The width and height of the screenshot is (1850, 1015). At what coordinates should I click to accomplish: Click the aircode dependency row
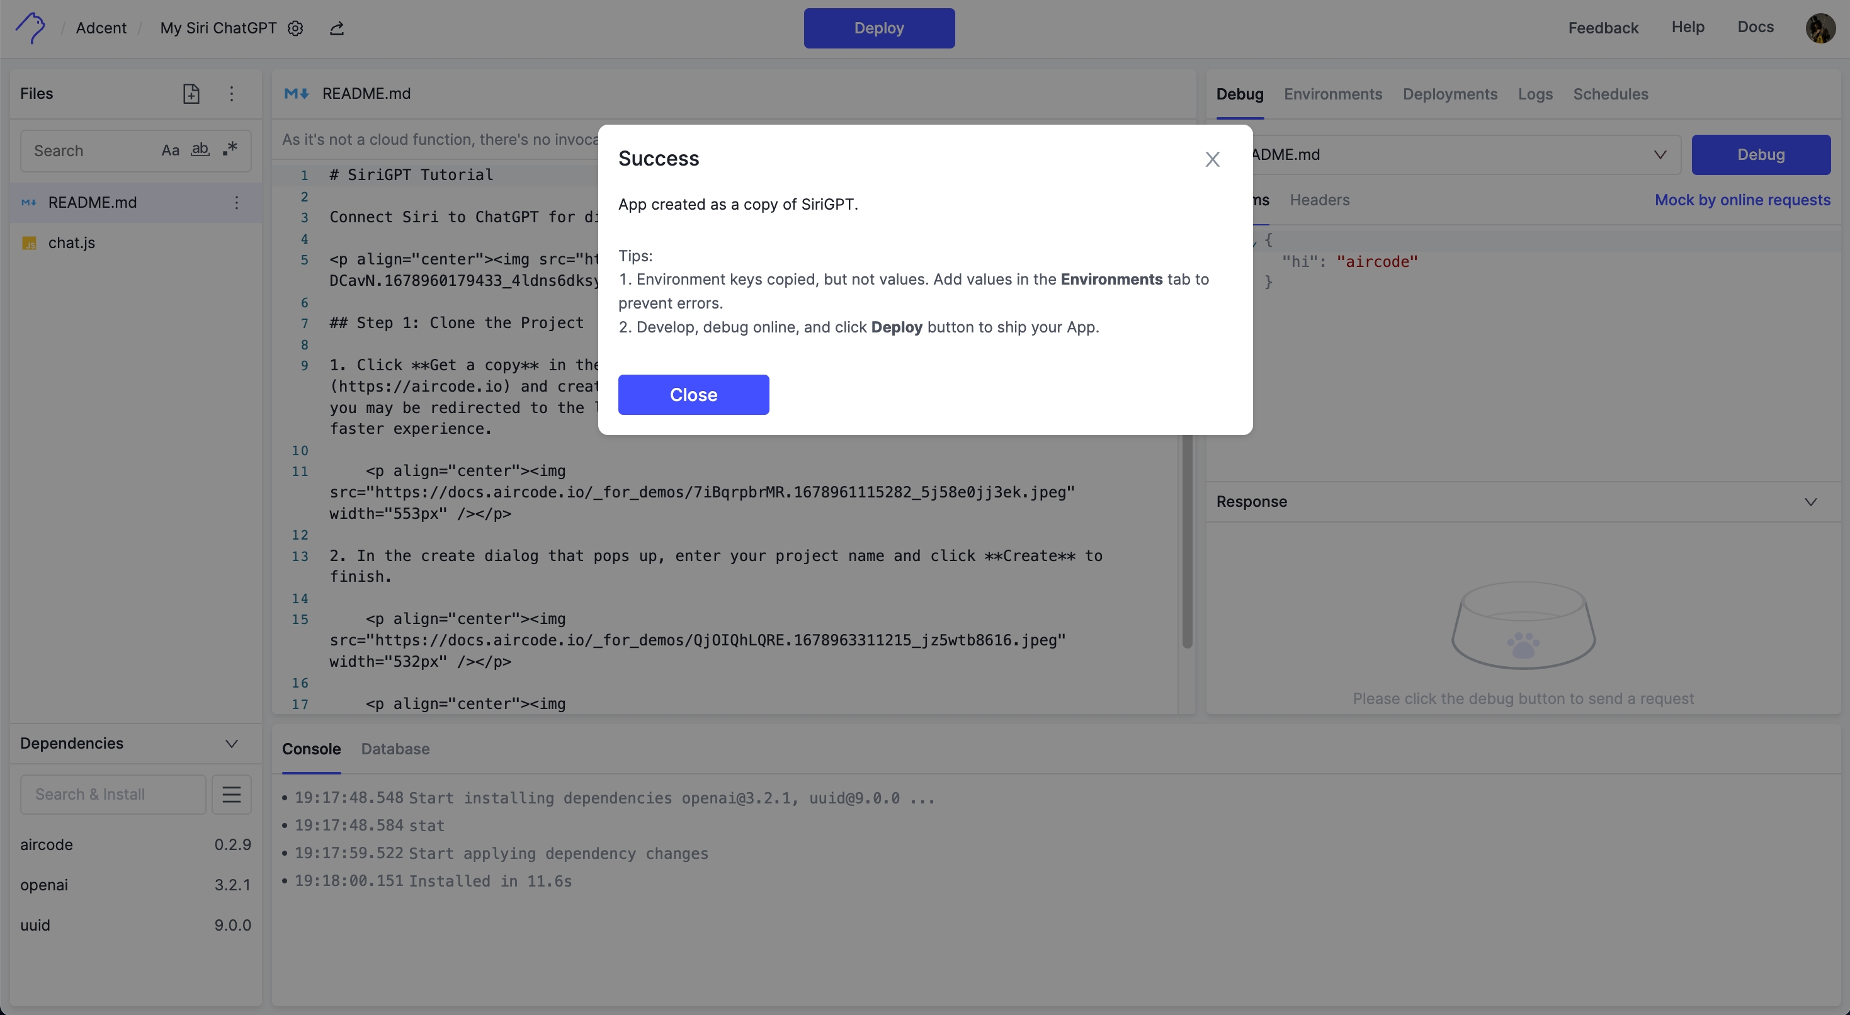136,845
